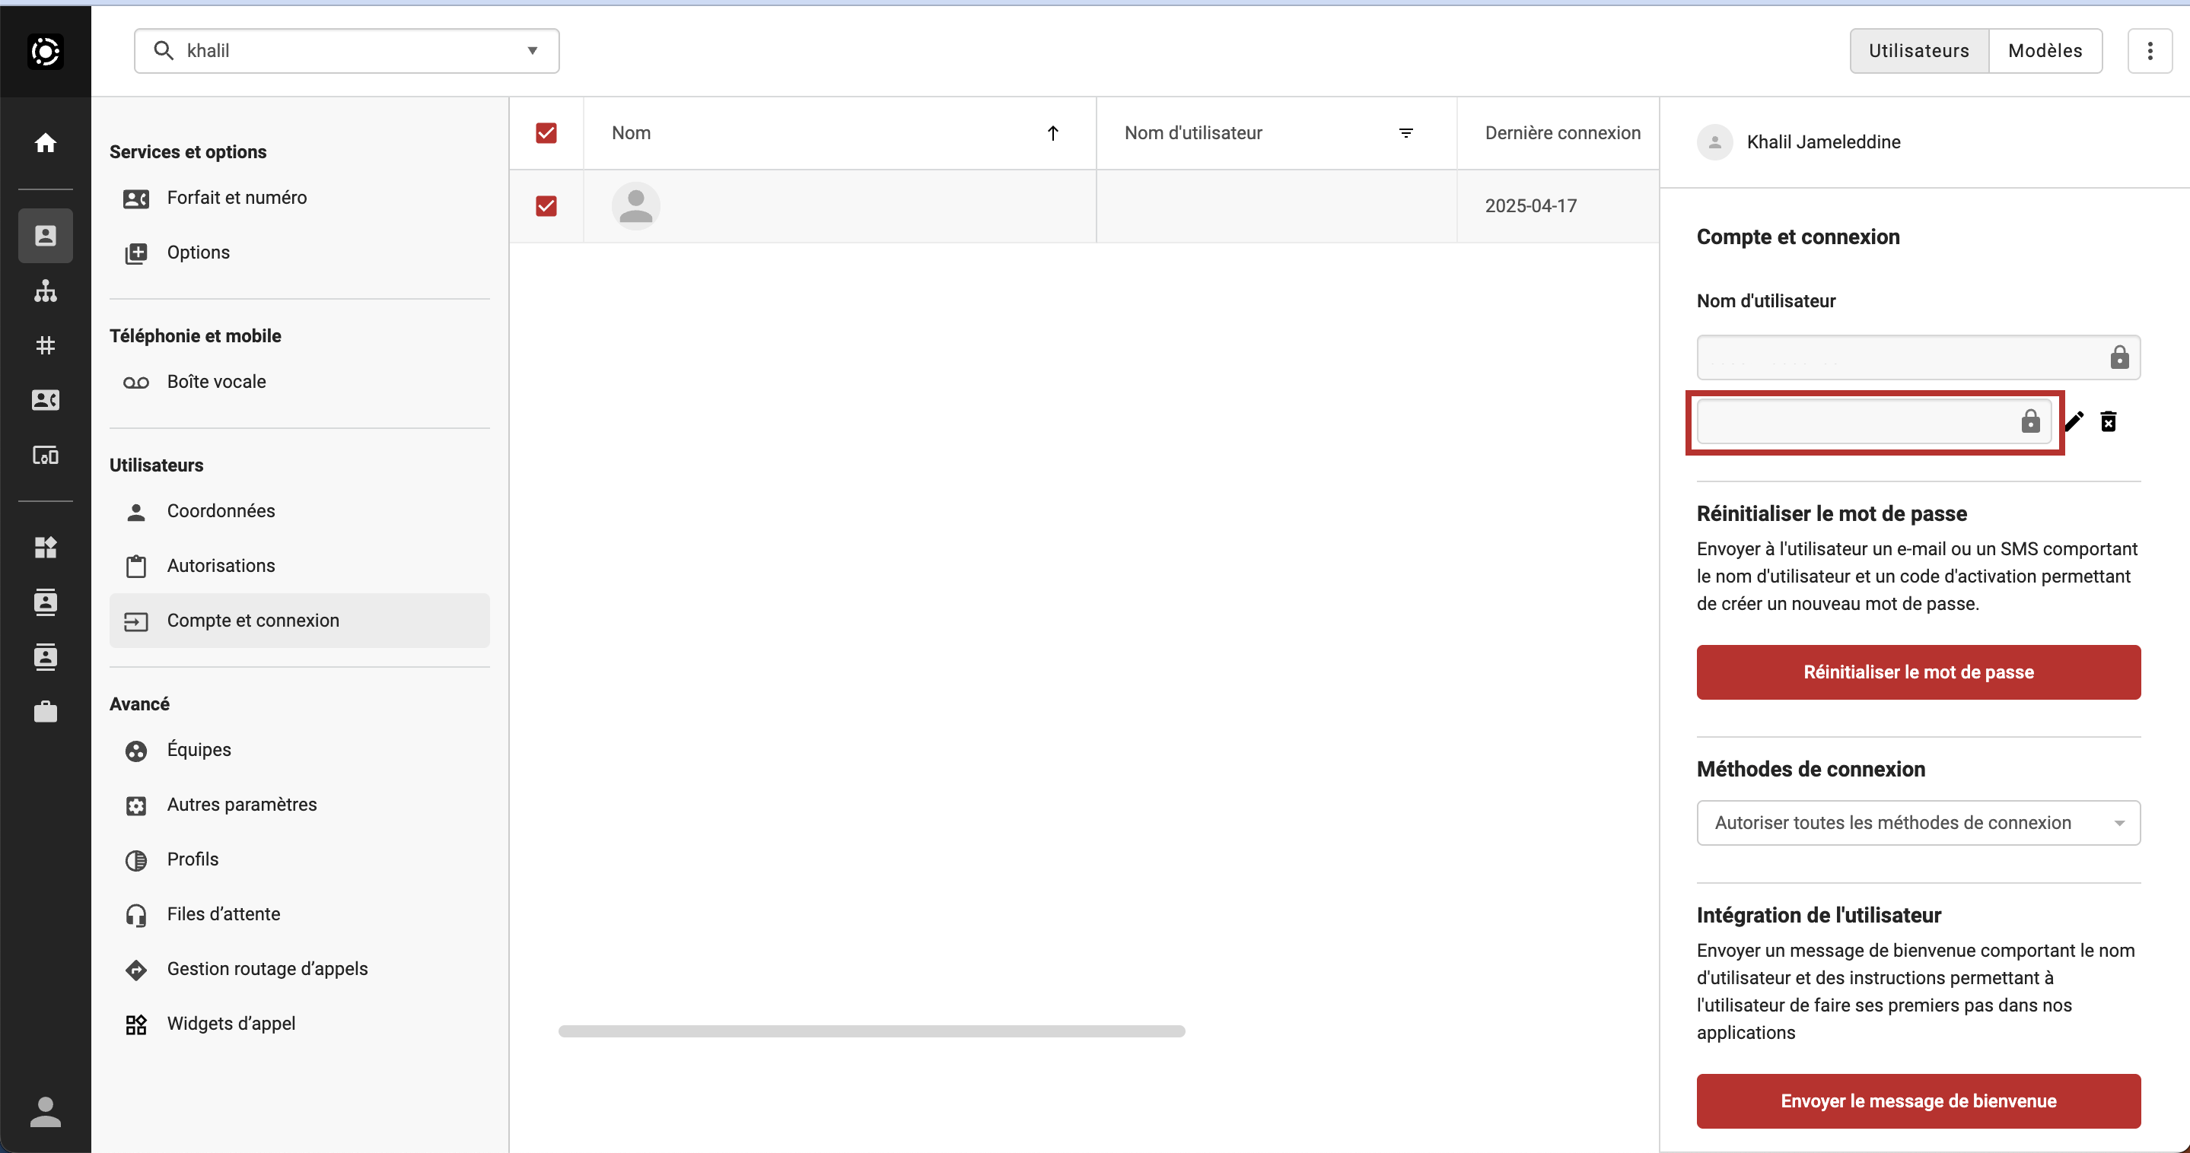The height and width of the screenshot is (1153, 2190).
Task: Click the first locked username input field
Action: (1918, 357)
